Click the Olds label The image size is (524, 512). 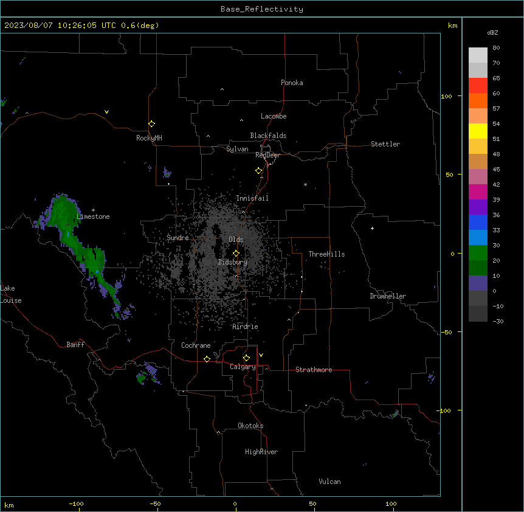coord(236,240)
